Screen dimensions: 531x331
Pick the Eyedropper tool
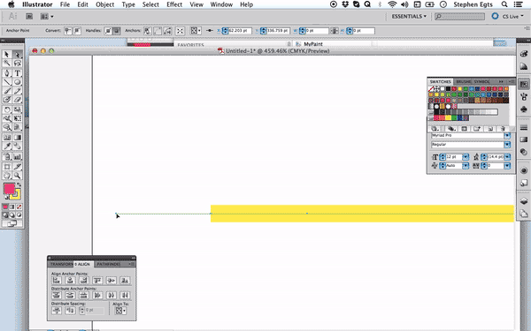point(6,147)
